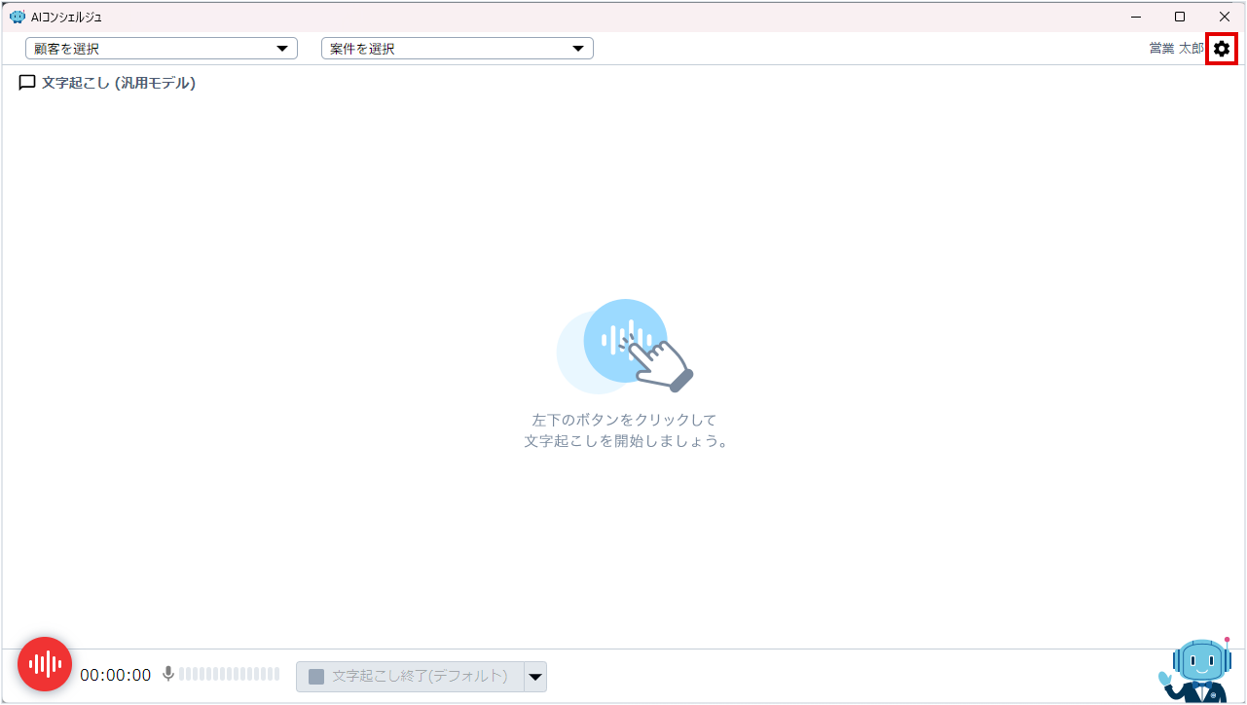The image size is (1247, 705).
Task: Click the AIコンシェルジュ window title text
Action: [66, 17]
